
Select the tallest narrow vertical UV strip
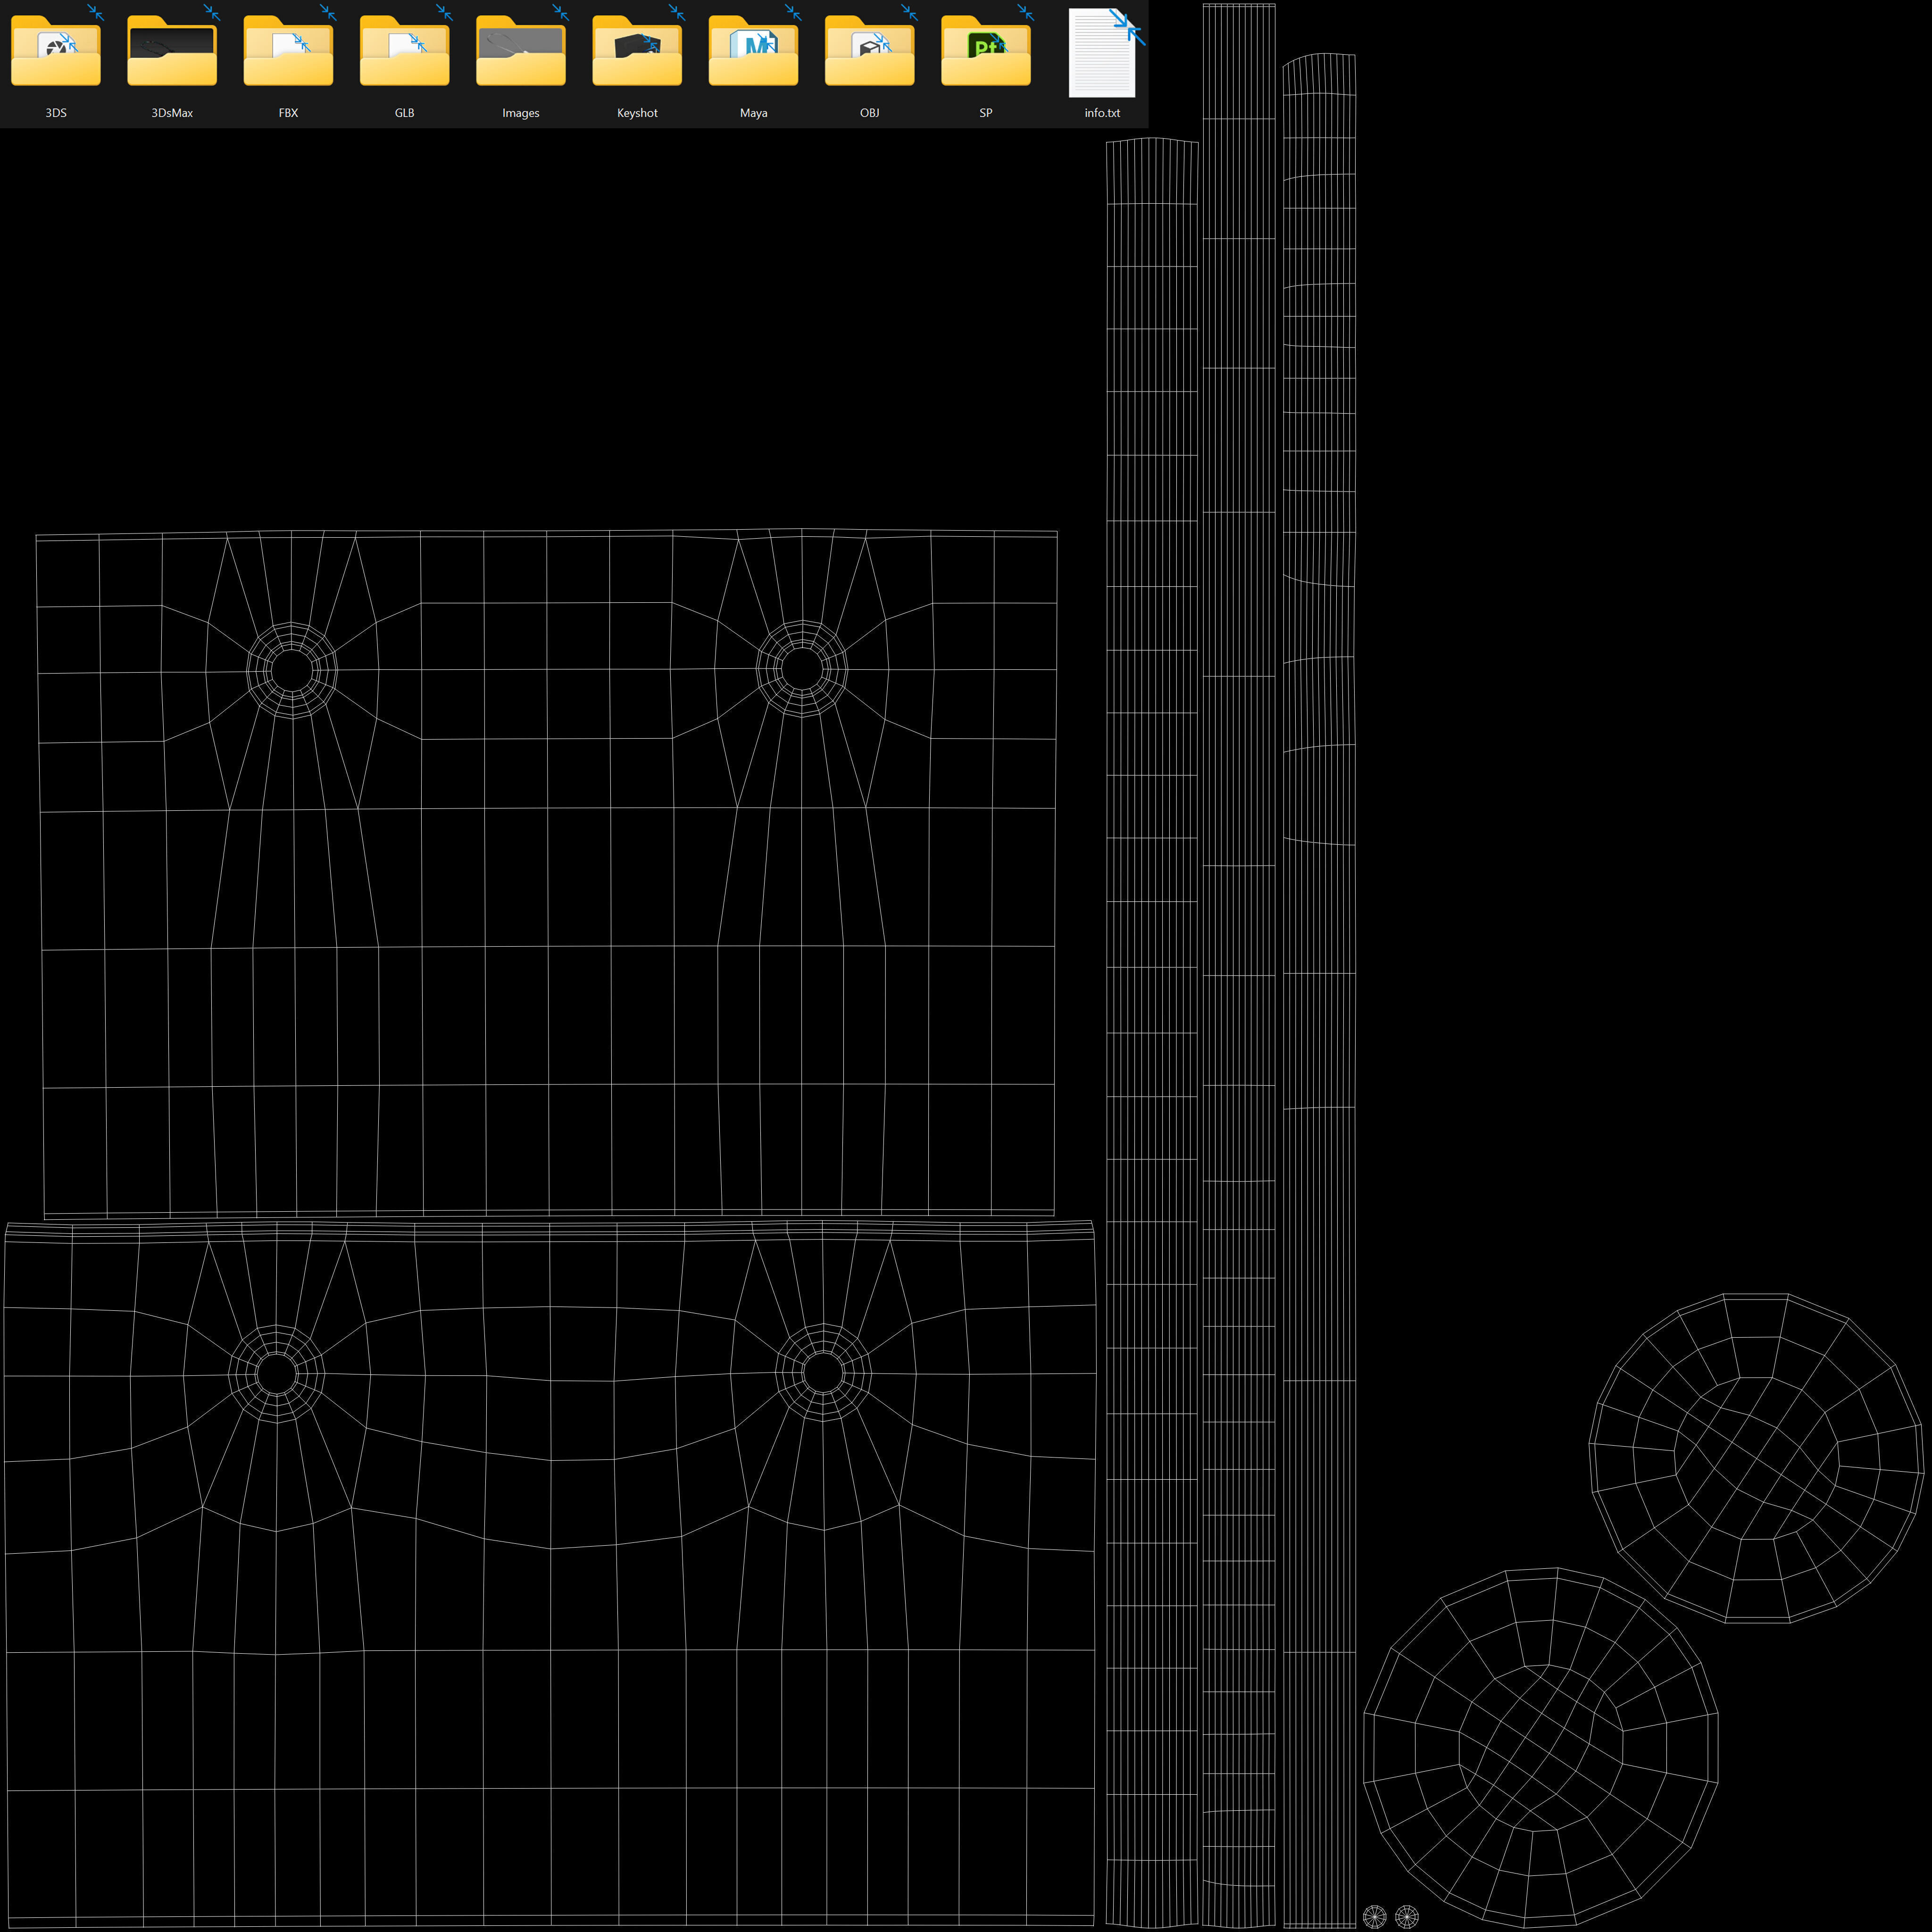pyautogui.click(x=1239, y=960)
